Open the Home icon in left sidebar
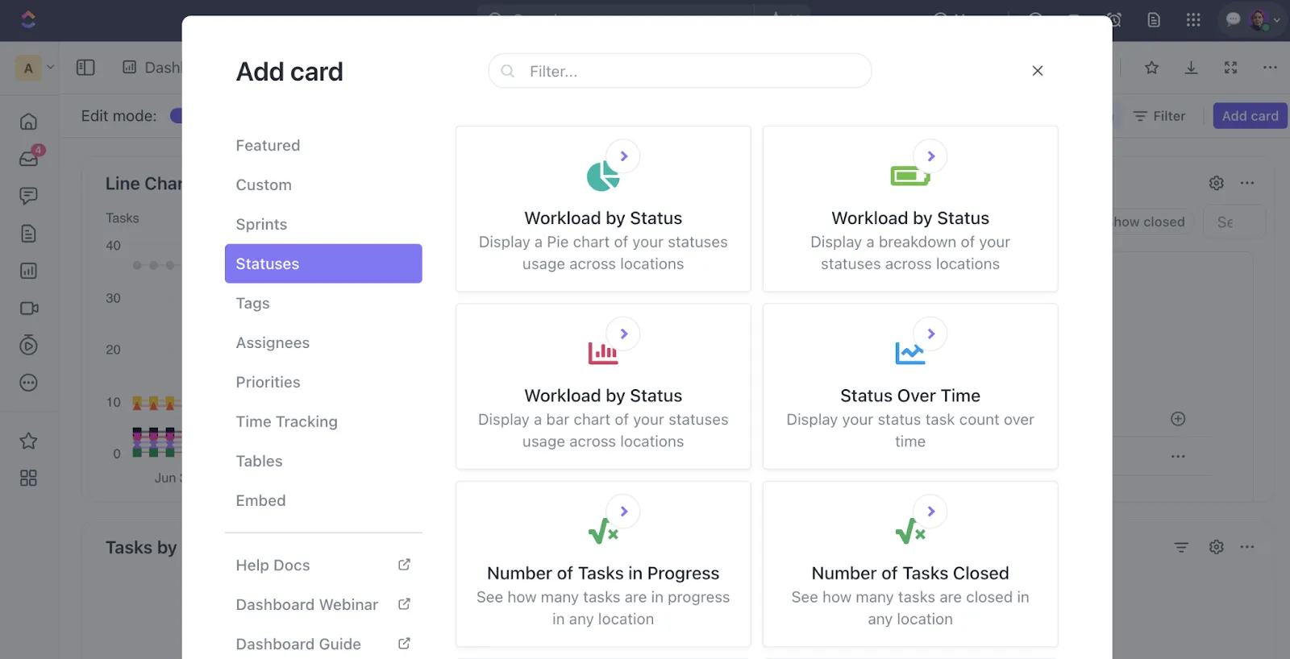 pos(28,122)
